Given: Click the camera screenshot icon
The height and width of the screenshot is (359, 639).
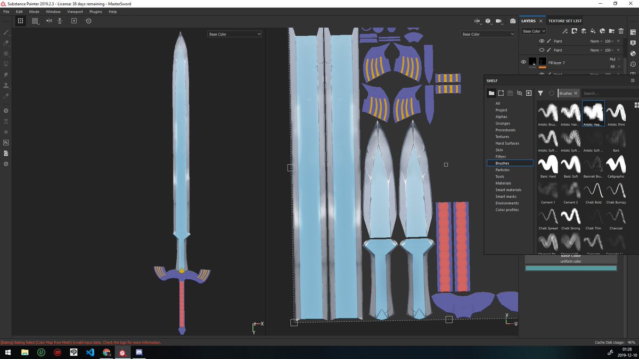Looking at the screenshot, I should point(512,21).
